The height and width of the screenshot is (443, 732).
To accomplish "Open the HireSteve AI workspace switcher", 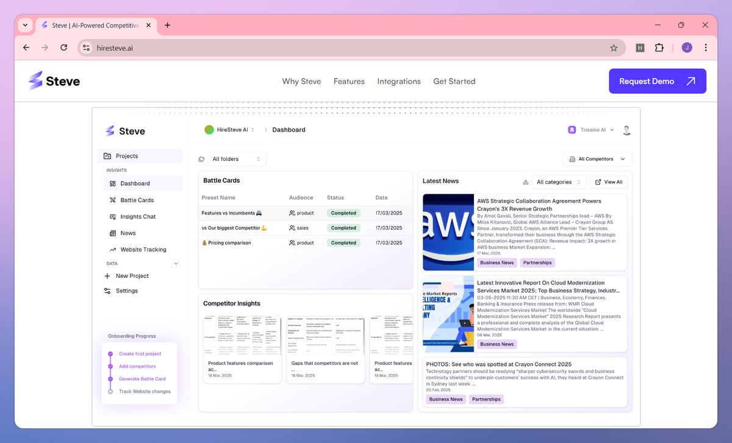I will 230,130.
